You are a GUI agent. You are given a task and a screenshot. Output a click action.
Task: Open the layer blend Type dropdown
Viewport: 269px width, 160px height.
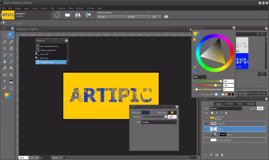(x=225, y=109)
